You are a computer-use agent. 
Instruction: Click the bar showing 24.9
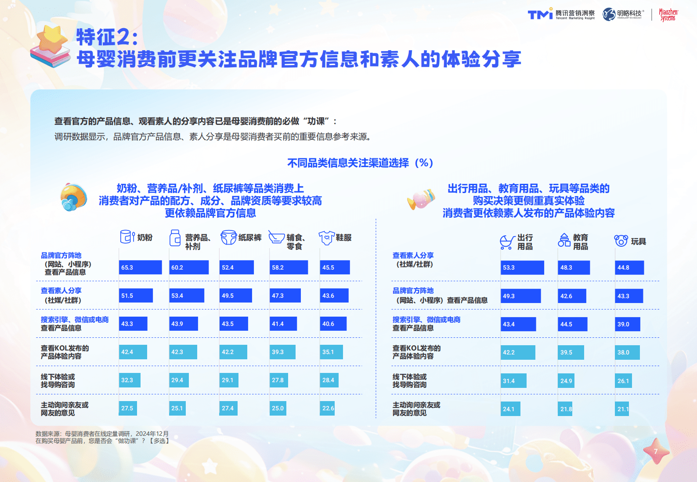566,381
